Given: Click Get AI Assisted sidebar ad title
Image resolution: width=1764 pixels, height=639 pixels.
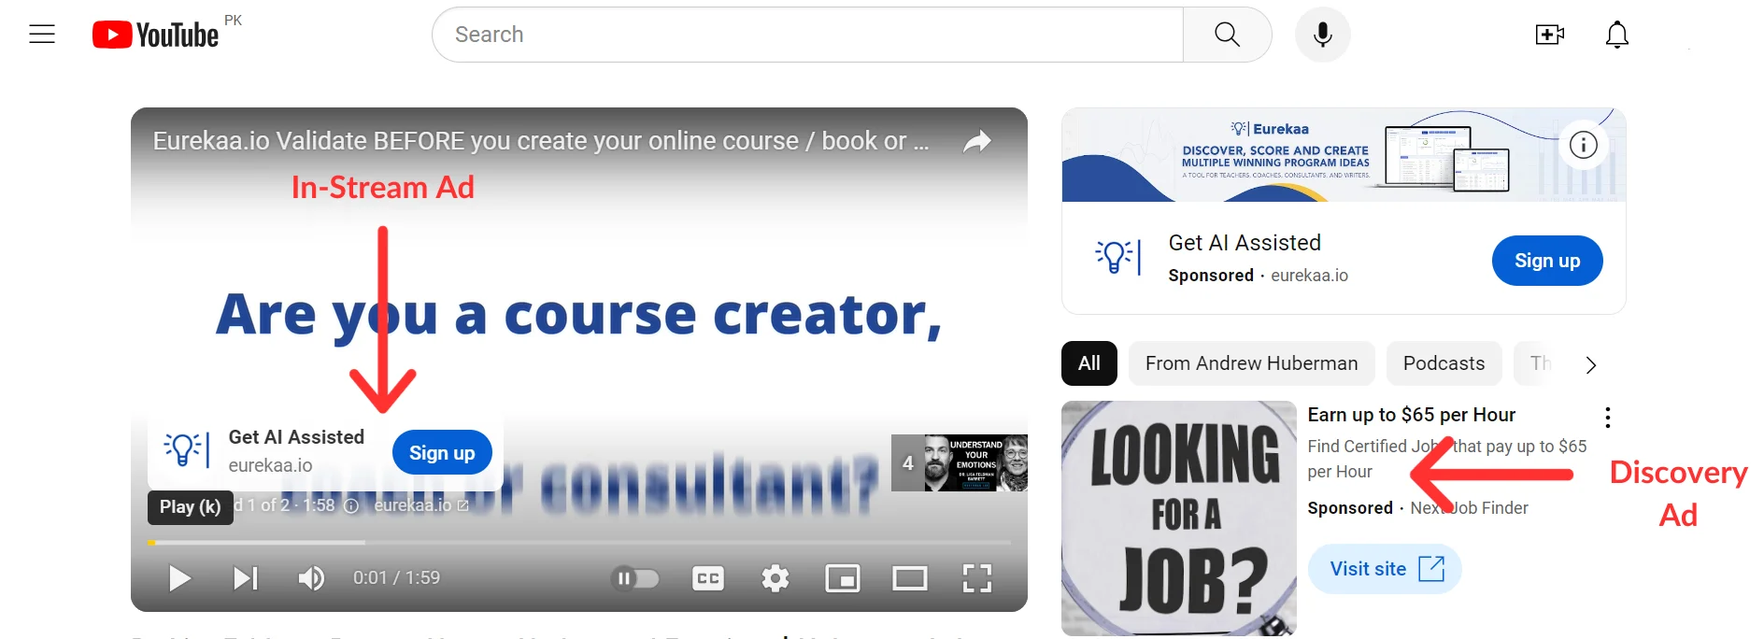Looking at the screenshot, I should pyautogui.click(x=1245, y=243).
